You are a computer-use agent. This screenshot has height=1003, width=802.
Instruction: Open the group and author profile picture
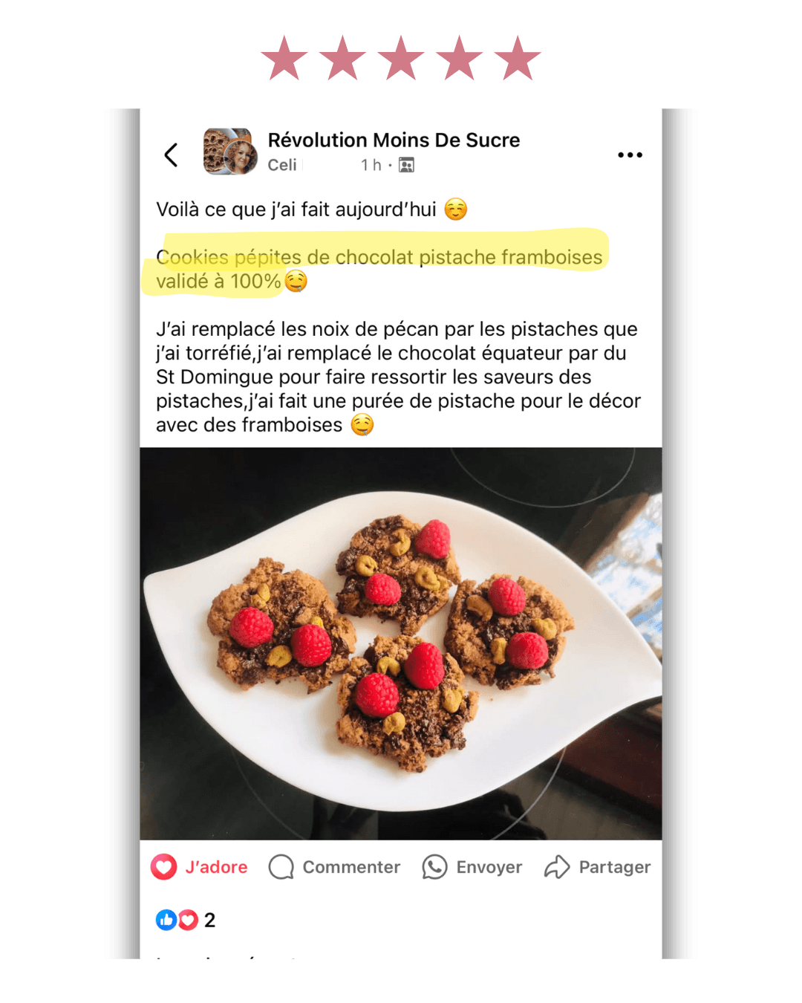tap(230, 152)
